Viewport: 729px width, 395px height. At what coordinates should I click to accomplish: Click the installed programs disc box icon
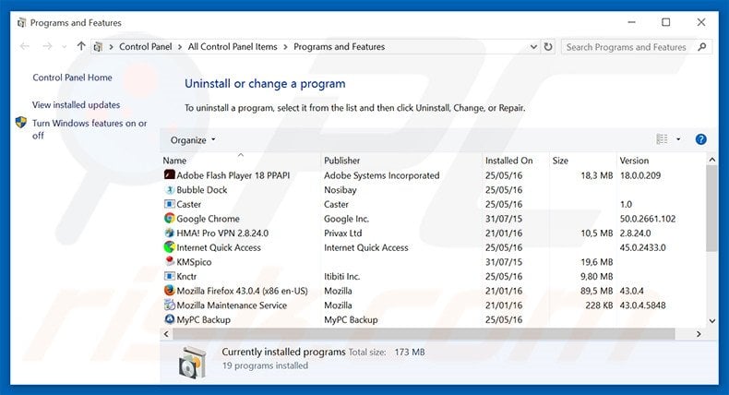(x=192, y=362)
